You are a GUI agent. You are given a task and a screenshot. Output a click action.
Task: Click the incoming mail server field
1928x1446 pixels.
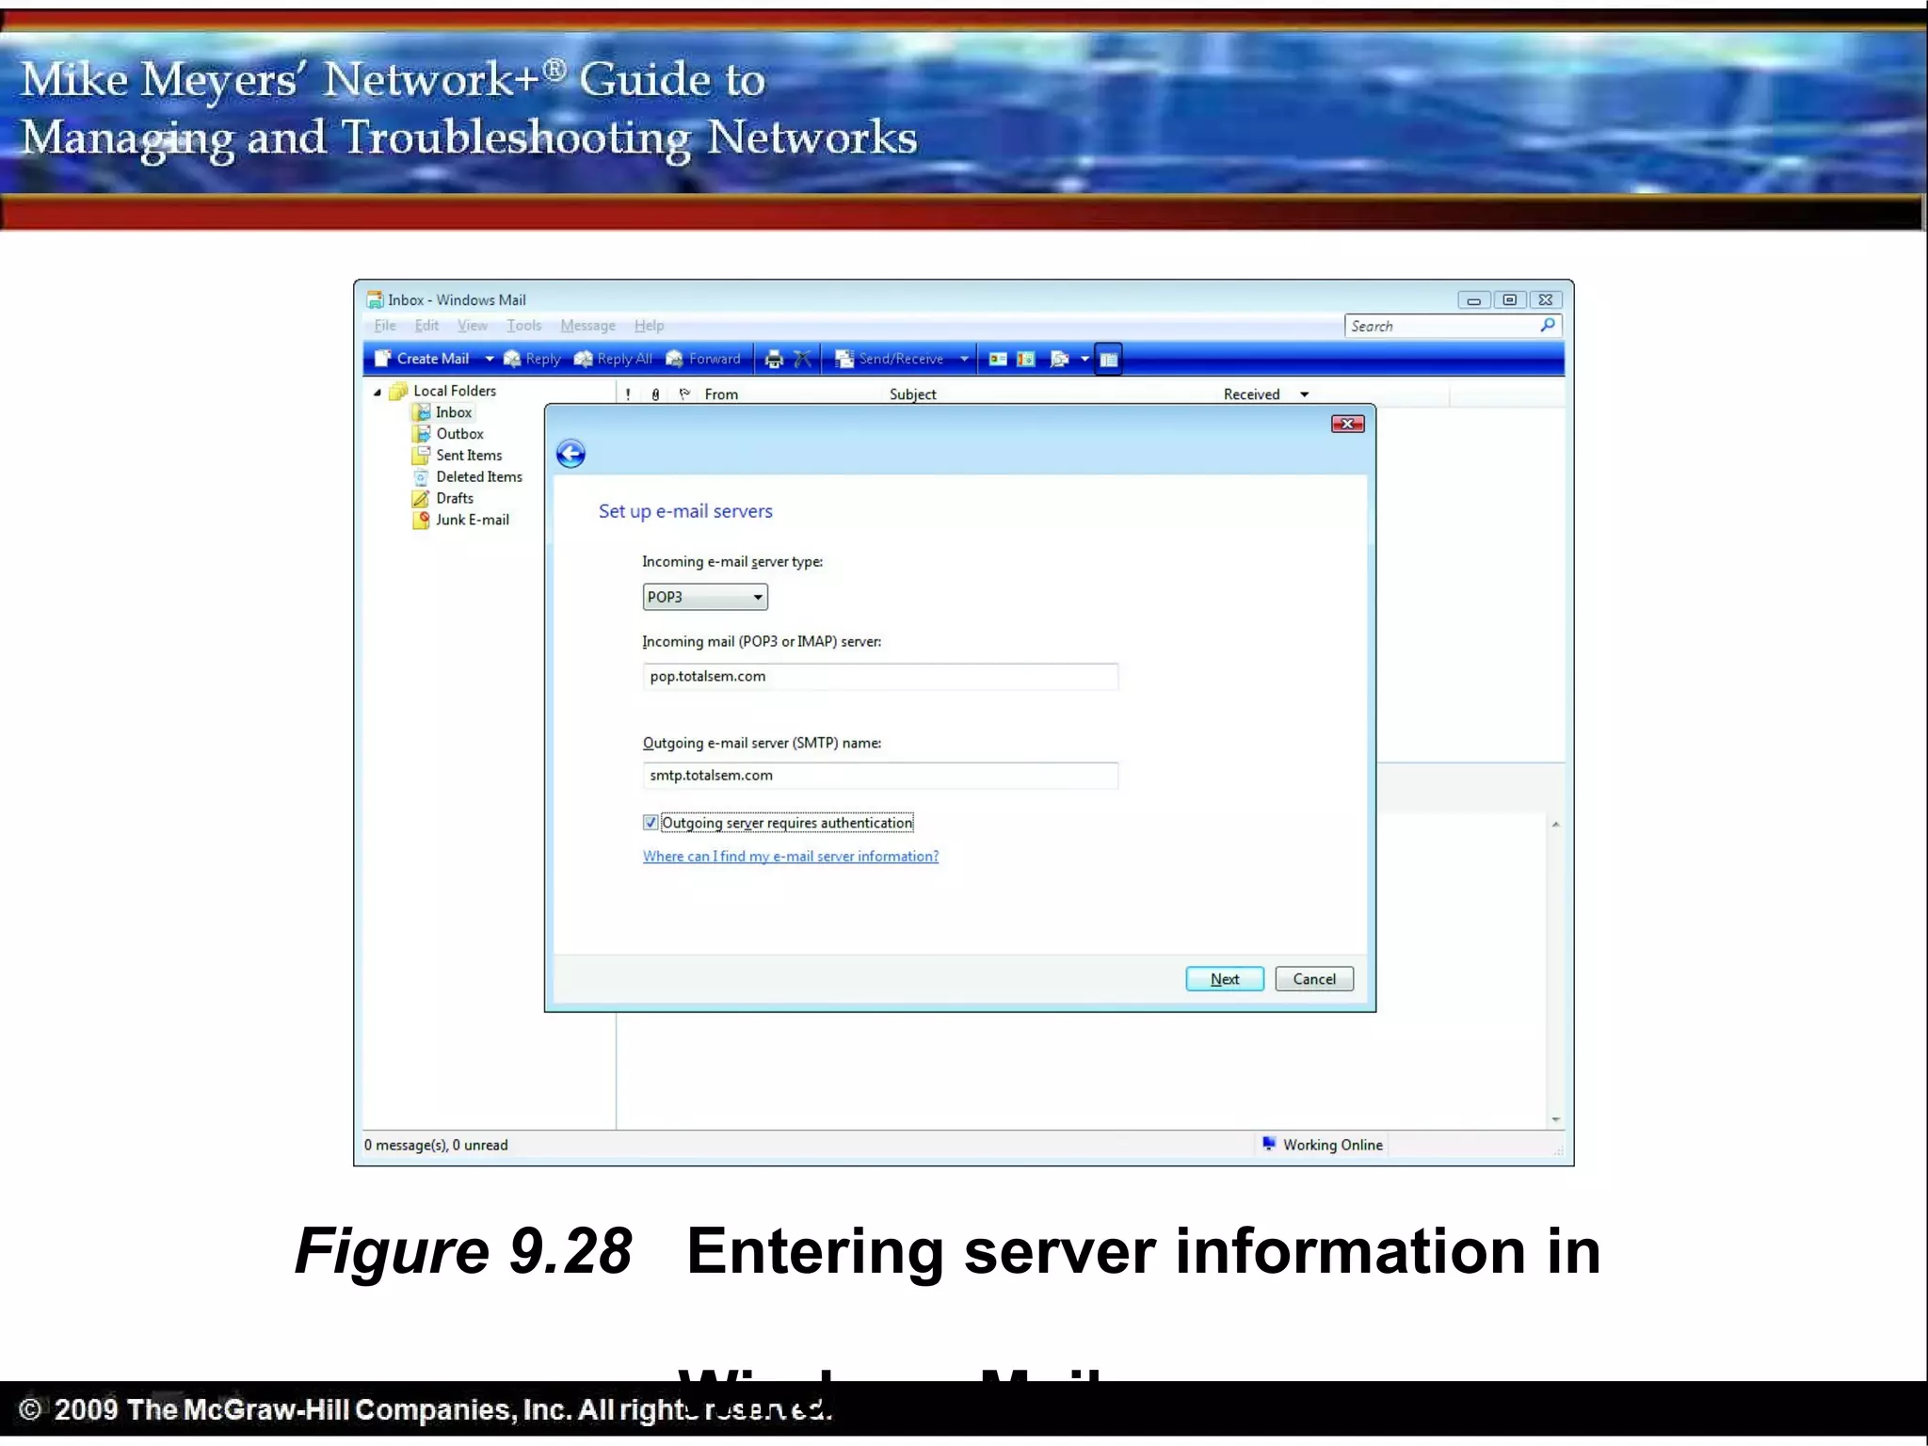click(x=880, y=676)
